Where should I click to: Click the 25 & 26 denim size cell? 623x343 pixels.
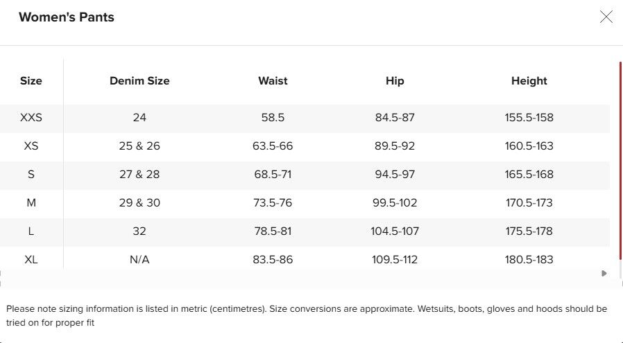(139, 146)
